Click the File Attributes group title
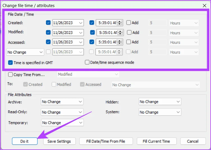211x150 pixels. [20, 94]
